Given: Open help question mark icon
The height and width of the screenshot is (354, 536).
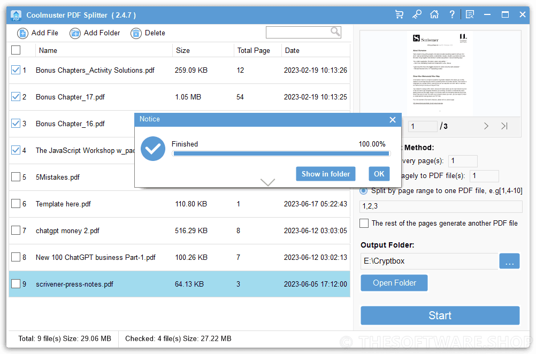Looking at the screenshot, I should point(452,14).
